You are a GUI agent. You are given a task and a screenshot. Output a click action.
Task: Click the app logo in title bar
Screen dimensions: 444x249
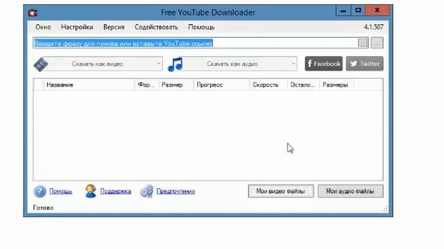click(33, 12)
